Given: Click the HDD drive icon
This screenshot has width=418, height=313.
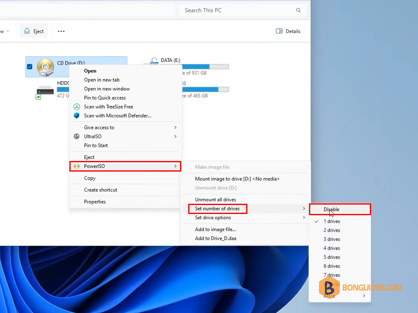Looking at the screenshot, I should 44,91.
